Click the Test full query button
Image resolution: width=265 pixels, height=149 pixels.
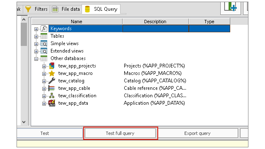tap(120, 133)
